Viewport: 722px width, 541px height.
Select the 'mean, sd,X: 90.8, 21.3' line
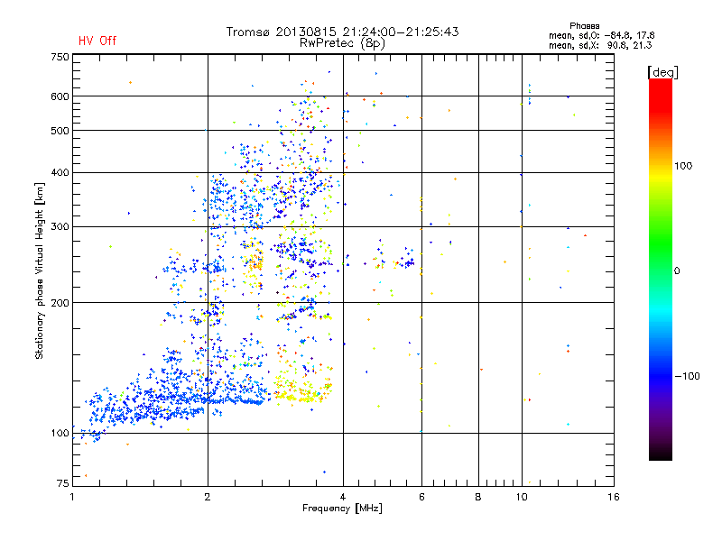[600, 46]
